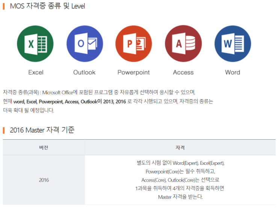Click the Word caption below the icon
279x211 pixels.
coord(232,72)
